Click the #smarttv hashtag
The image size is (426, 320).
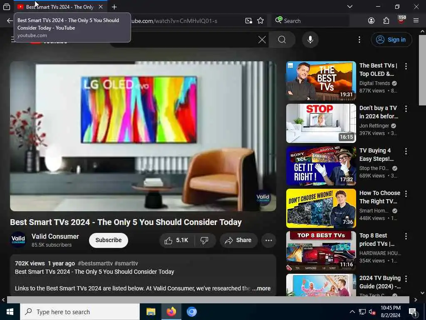click(x=126, y=263)
